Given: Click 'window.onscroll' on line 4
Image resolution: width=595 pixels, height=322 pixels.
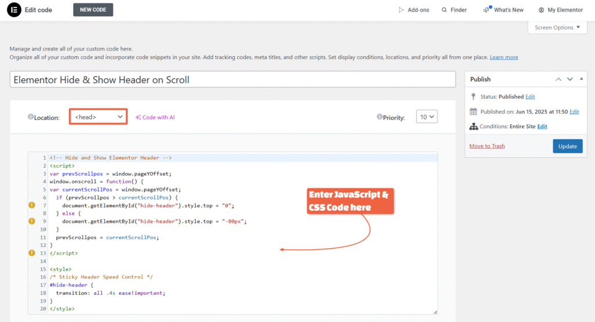Looking at the screenshot, I should click(73, 182).
